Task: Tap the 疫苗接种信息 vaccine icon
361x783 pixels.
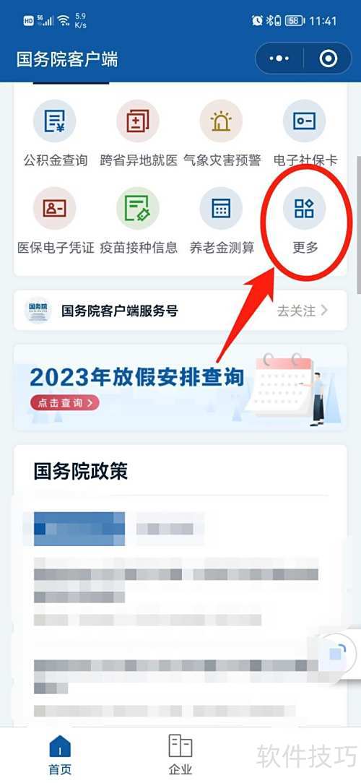Action: click(138, 208)
